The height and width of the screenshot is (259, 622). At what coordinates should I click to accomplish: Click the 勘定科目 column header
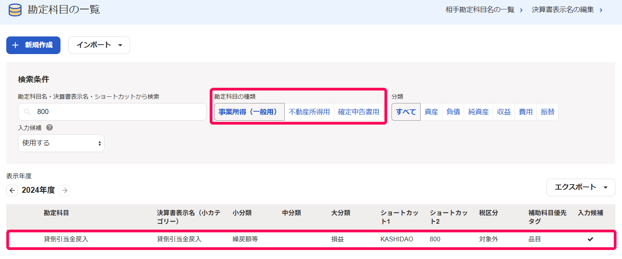[56, 213]
